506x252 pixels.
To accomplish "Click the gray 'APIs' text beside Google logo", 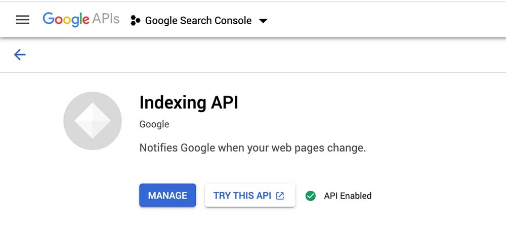I will tap(106, 20).
